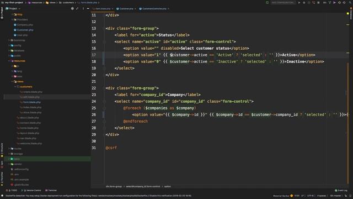Click Git: master in status bar
Viewport: 353px width, 199px height.
pyautogui.click(x=335, y=196)
